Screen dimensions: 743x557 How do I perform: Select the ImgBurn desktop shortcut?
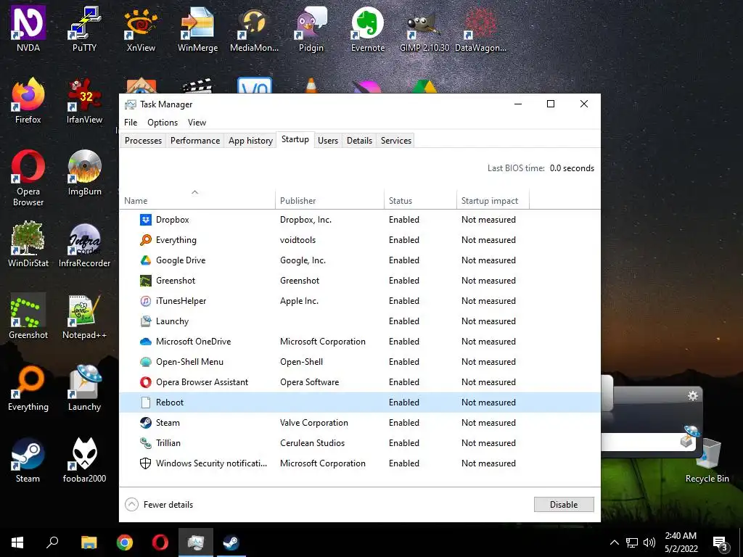tap(84, 173)
